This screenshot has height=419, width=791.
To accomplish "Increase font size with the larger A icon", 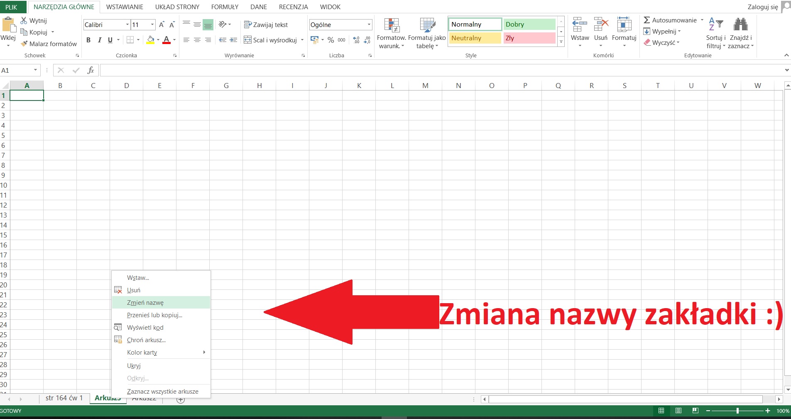I will tap(162, 25).
